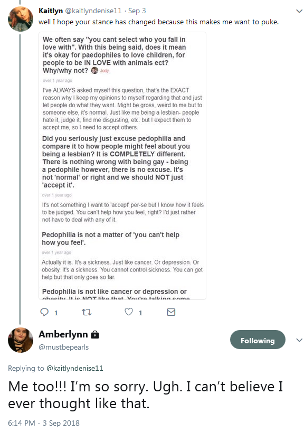This screenshot has width=304, height=432.
Task: Click the @kaitlyndenise11 handle in tweet header
Action: 93,11
